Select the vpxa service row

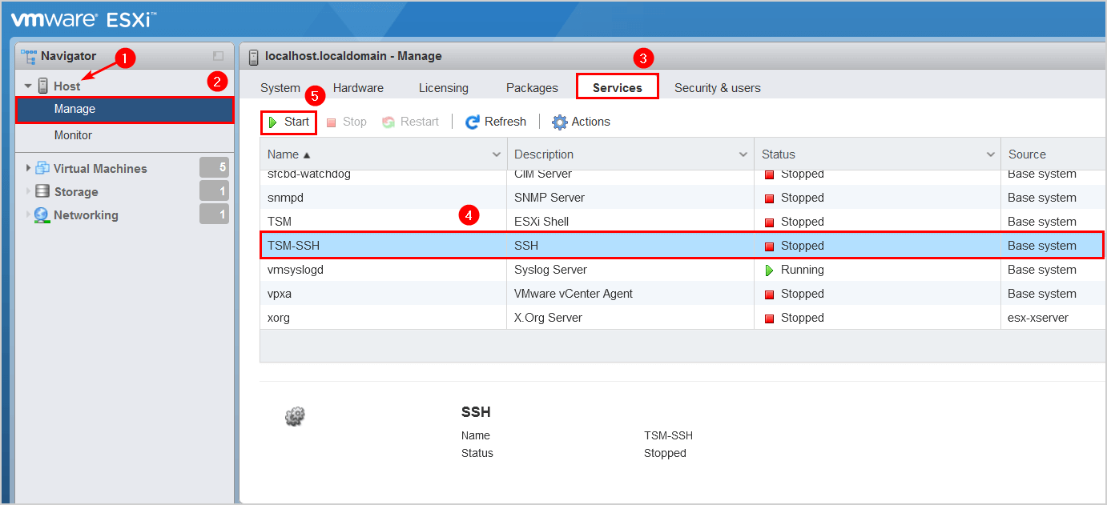click(x=682, y=294)
